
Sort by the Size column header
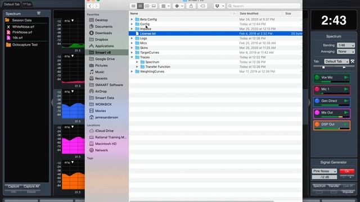pyautogui.click(x=288, y=13)
